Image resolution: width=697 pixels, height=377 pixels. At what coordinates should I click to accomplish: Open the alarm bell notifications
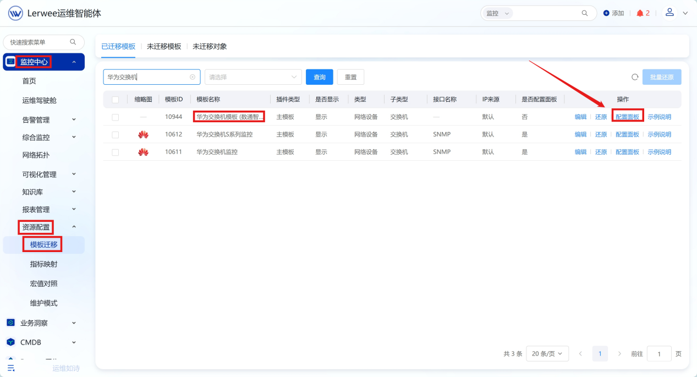point(640,13)
